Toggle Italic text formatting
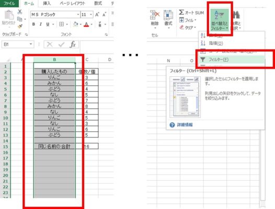 pos(41,24)
